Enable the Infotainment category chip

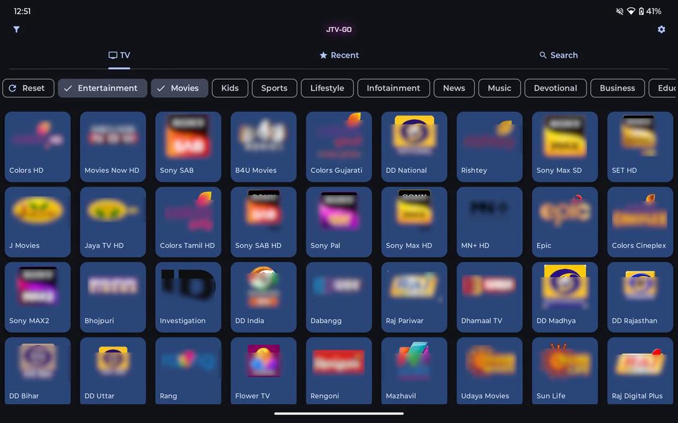coord(393,88)
